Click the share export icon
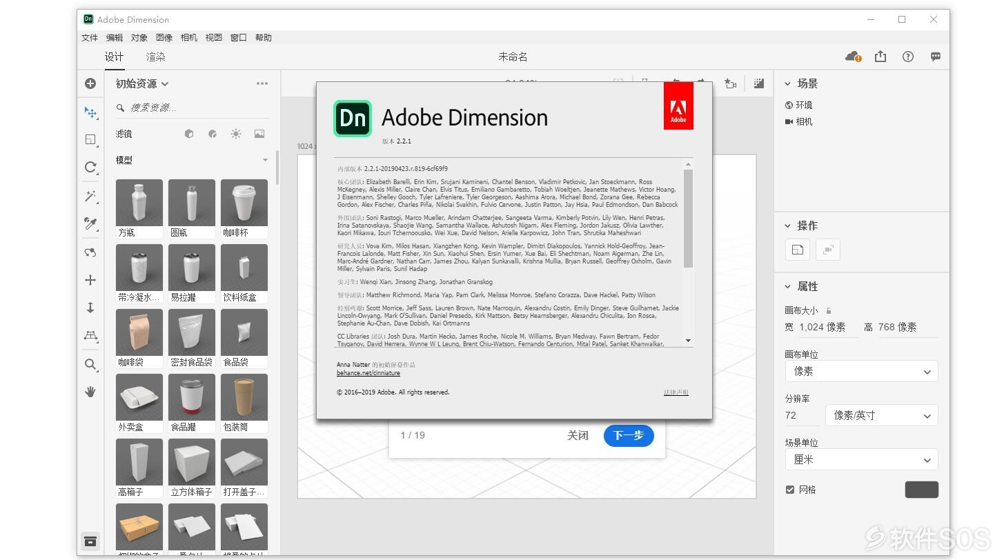Image resolution: width=1004 pixels, height=560 pixels. click(x=880, y=57)
